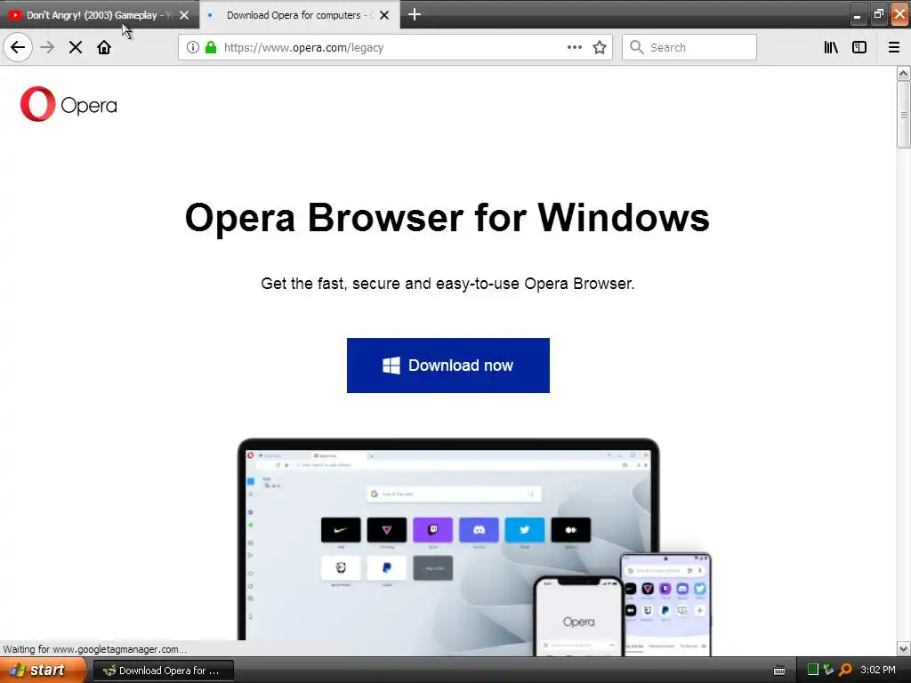Viewport: 911px width, 683px height.
Task: Stop page loading with the X button
Action: point(76,47)
